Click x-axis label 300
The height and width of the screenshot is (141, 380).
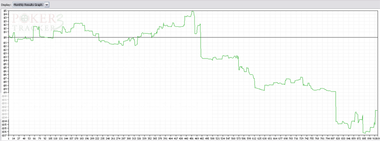128,139
